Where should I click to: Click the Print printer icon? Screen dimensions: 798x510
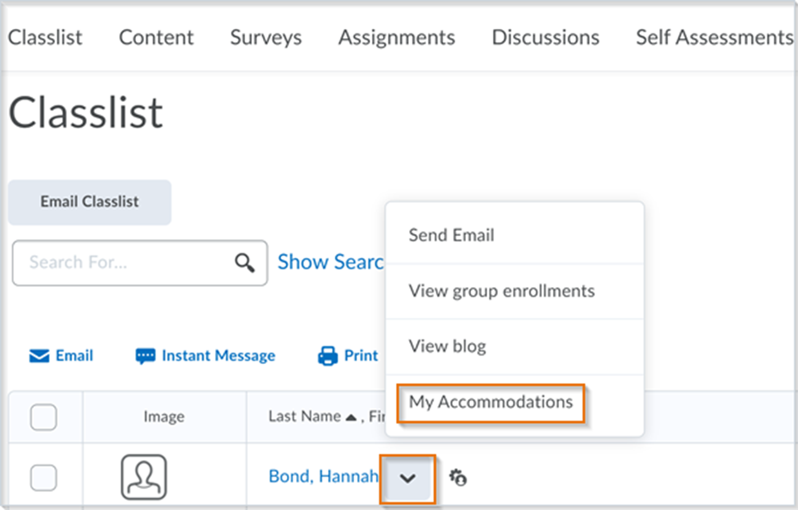click(x=328, y=356)
